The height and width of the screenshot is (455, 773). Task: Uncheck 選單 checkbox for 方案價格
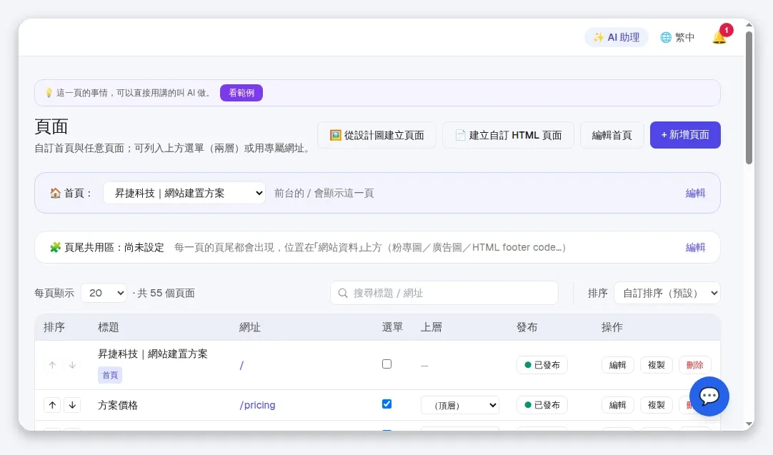[387, 404]
